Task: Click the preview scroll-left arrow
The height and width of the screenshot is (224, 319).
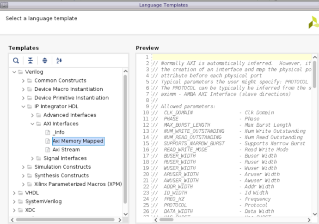Action: pos(156,220)
